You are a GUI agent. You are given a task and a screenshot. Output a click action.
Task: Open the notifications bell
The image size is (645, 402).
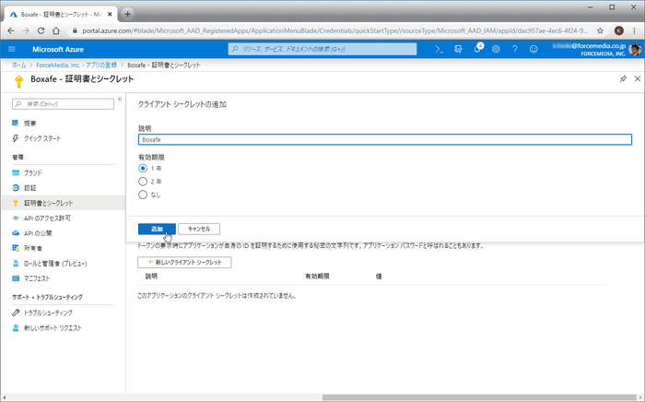tap(477, 49)
